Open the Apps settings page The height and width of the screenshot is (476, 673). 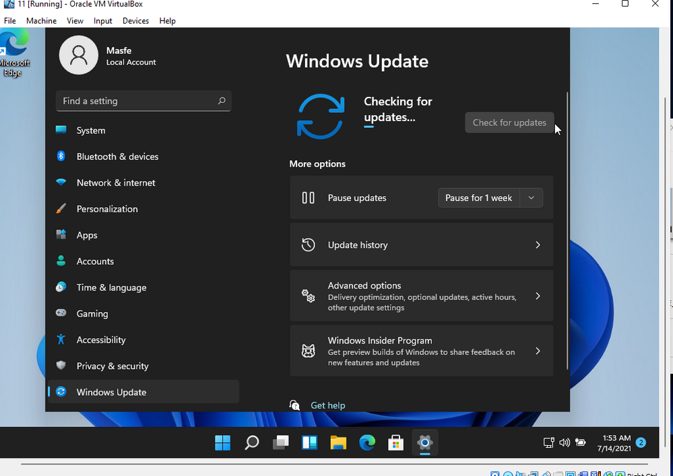86,235
